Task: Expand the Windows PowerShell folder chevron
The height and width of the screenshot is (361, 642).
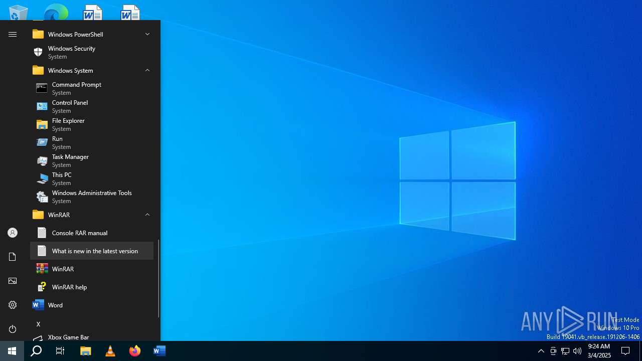Action: [147, 34]
